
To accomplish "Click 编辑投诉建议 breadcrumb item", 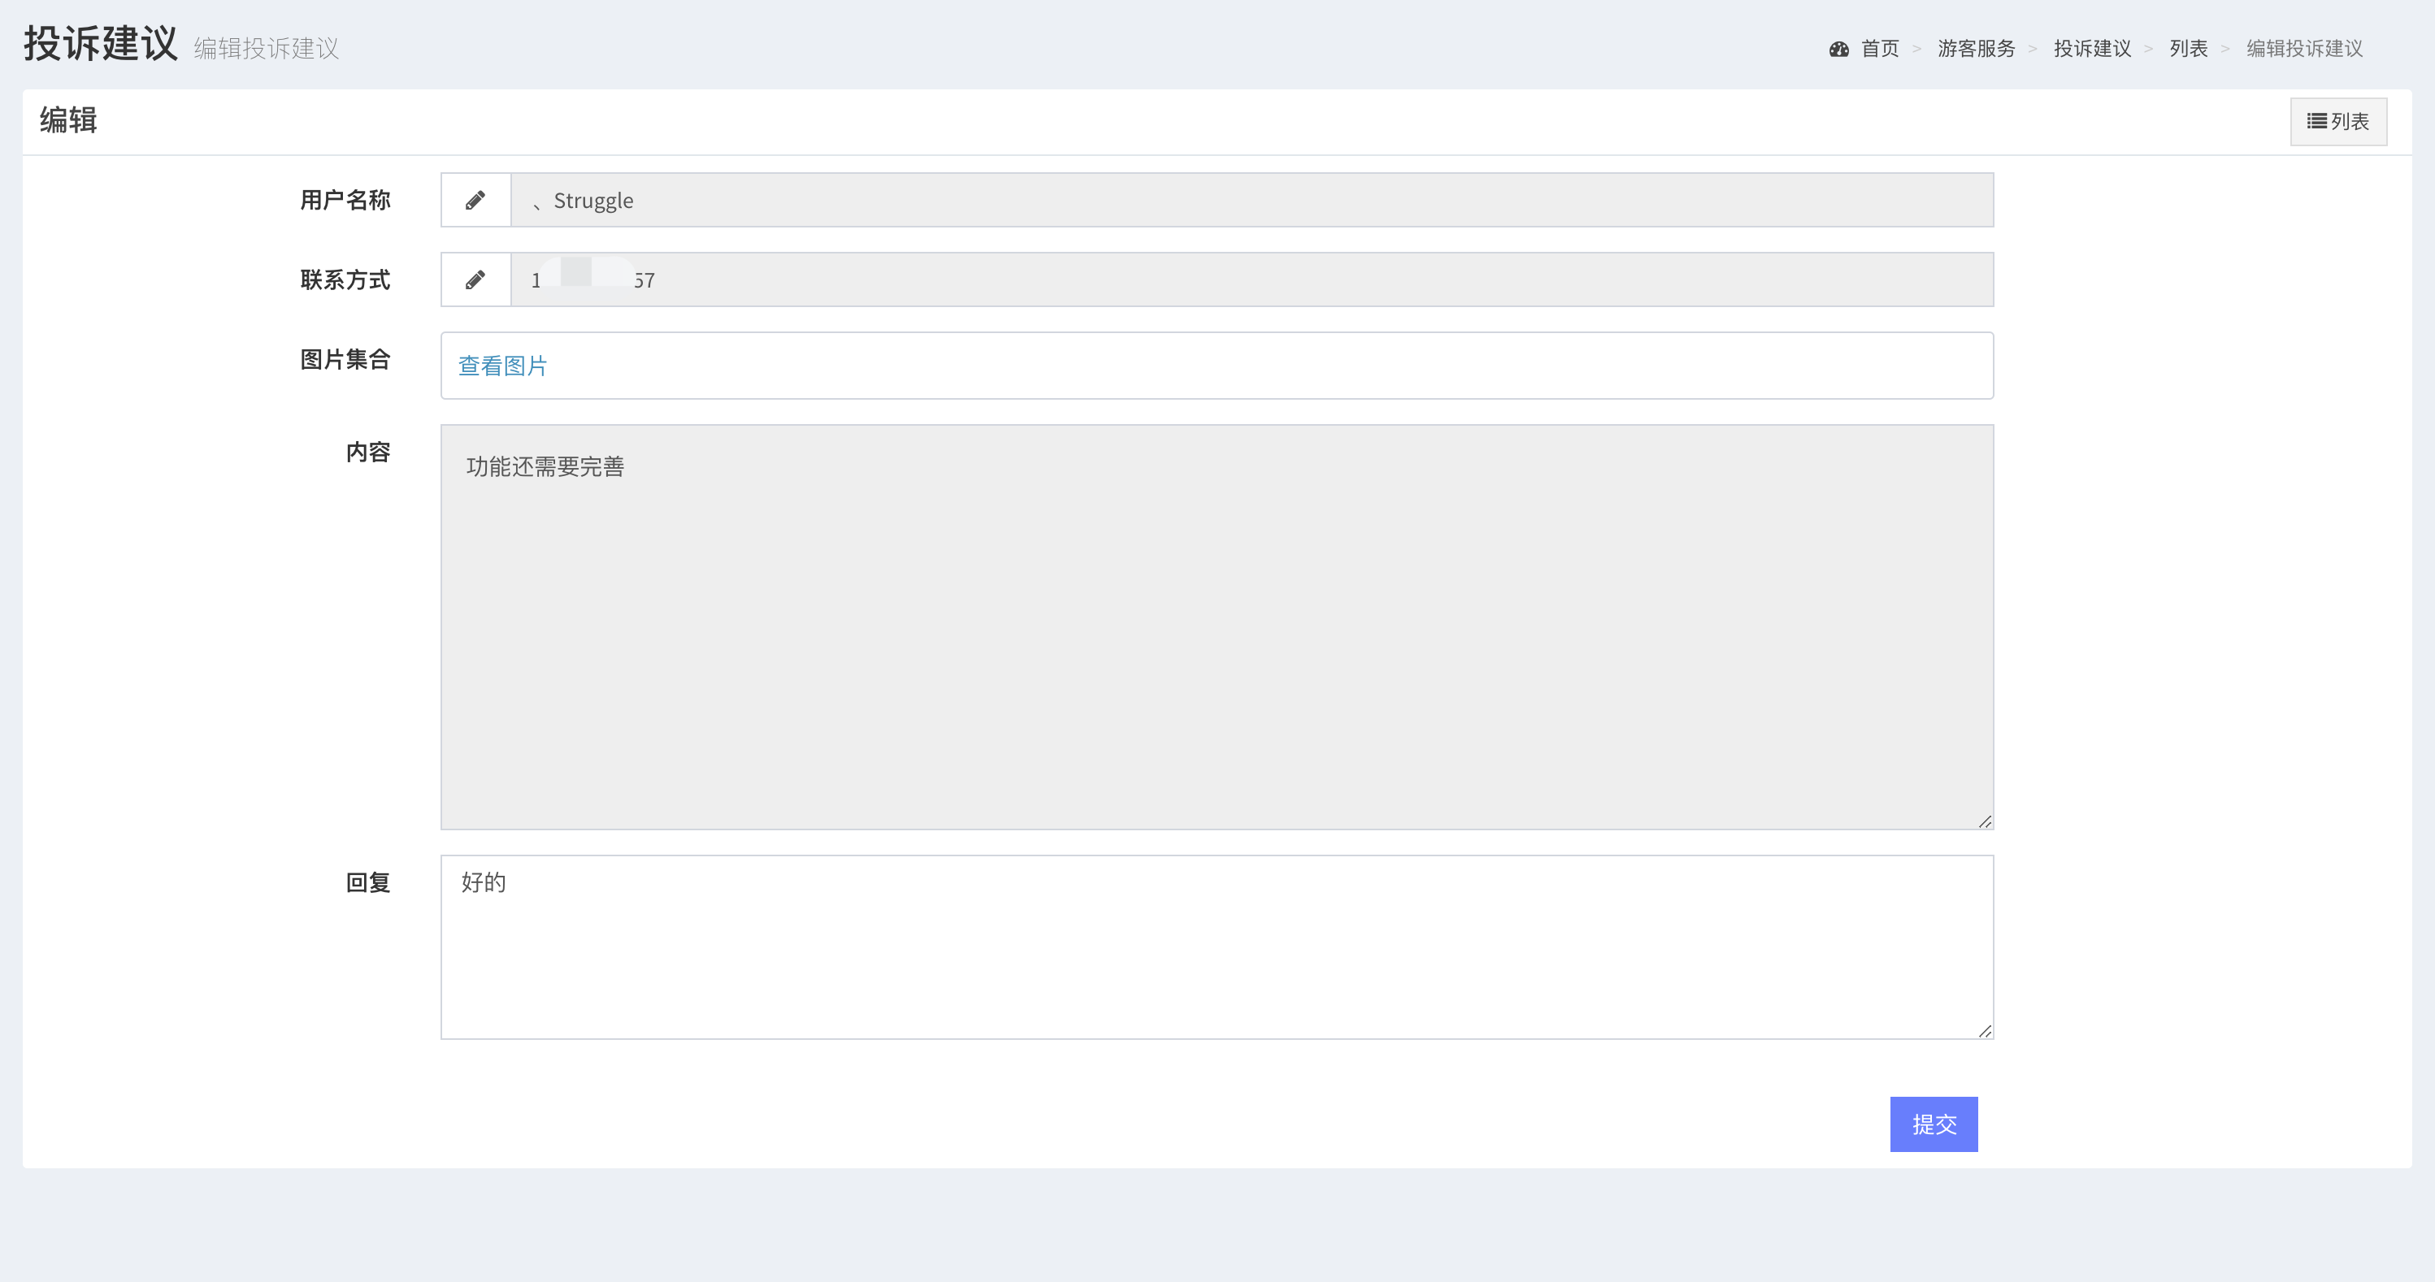I will (x=2303, y=49).
